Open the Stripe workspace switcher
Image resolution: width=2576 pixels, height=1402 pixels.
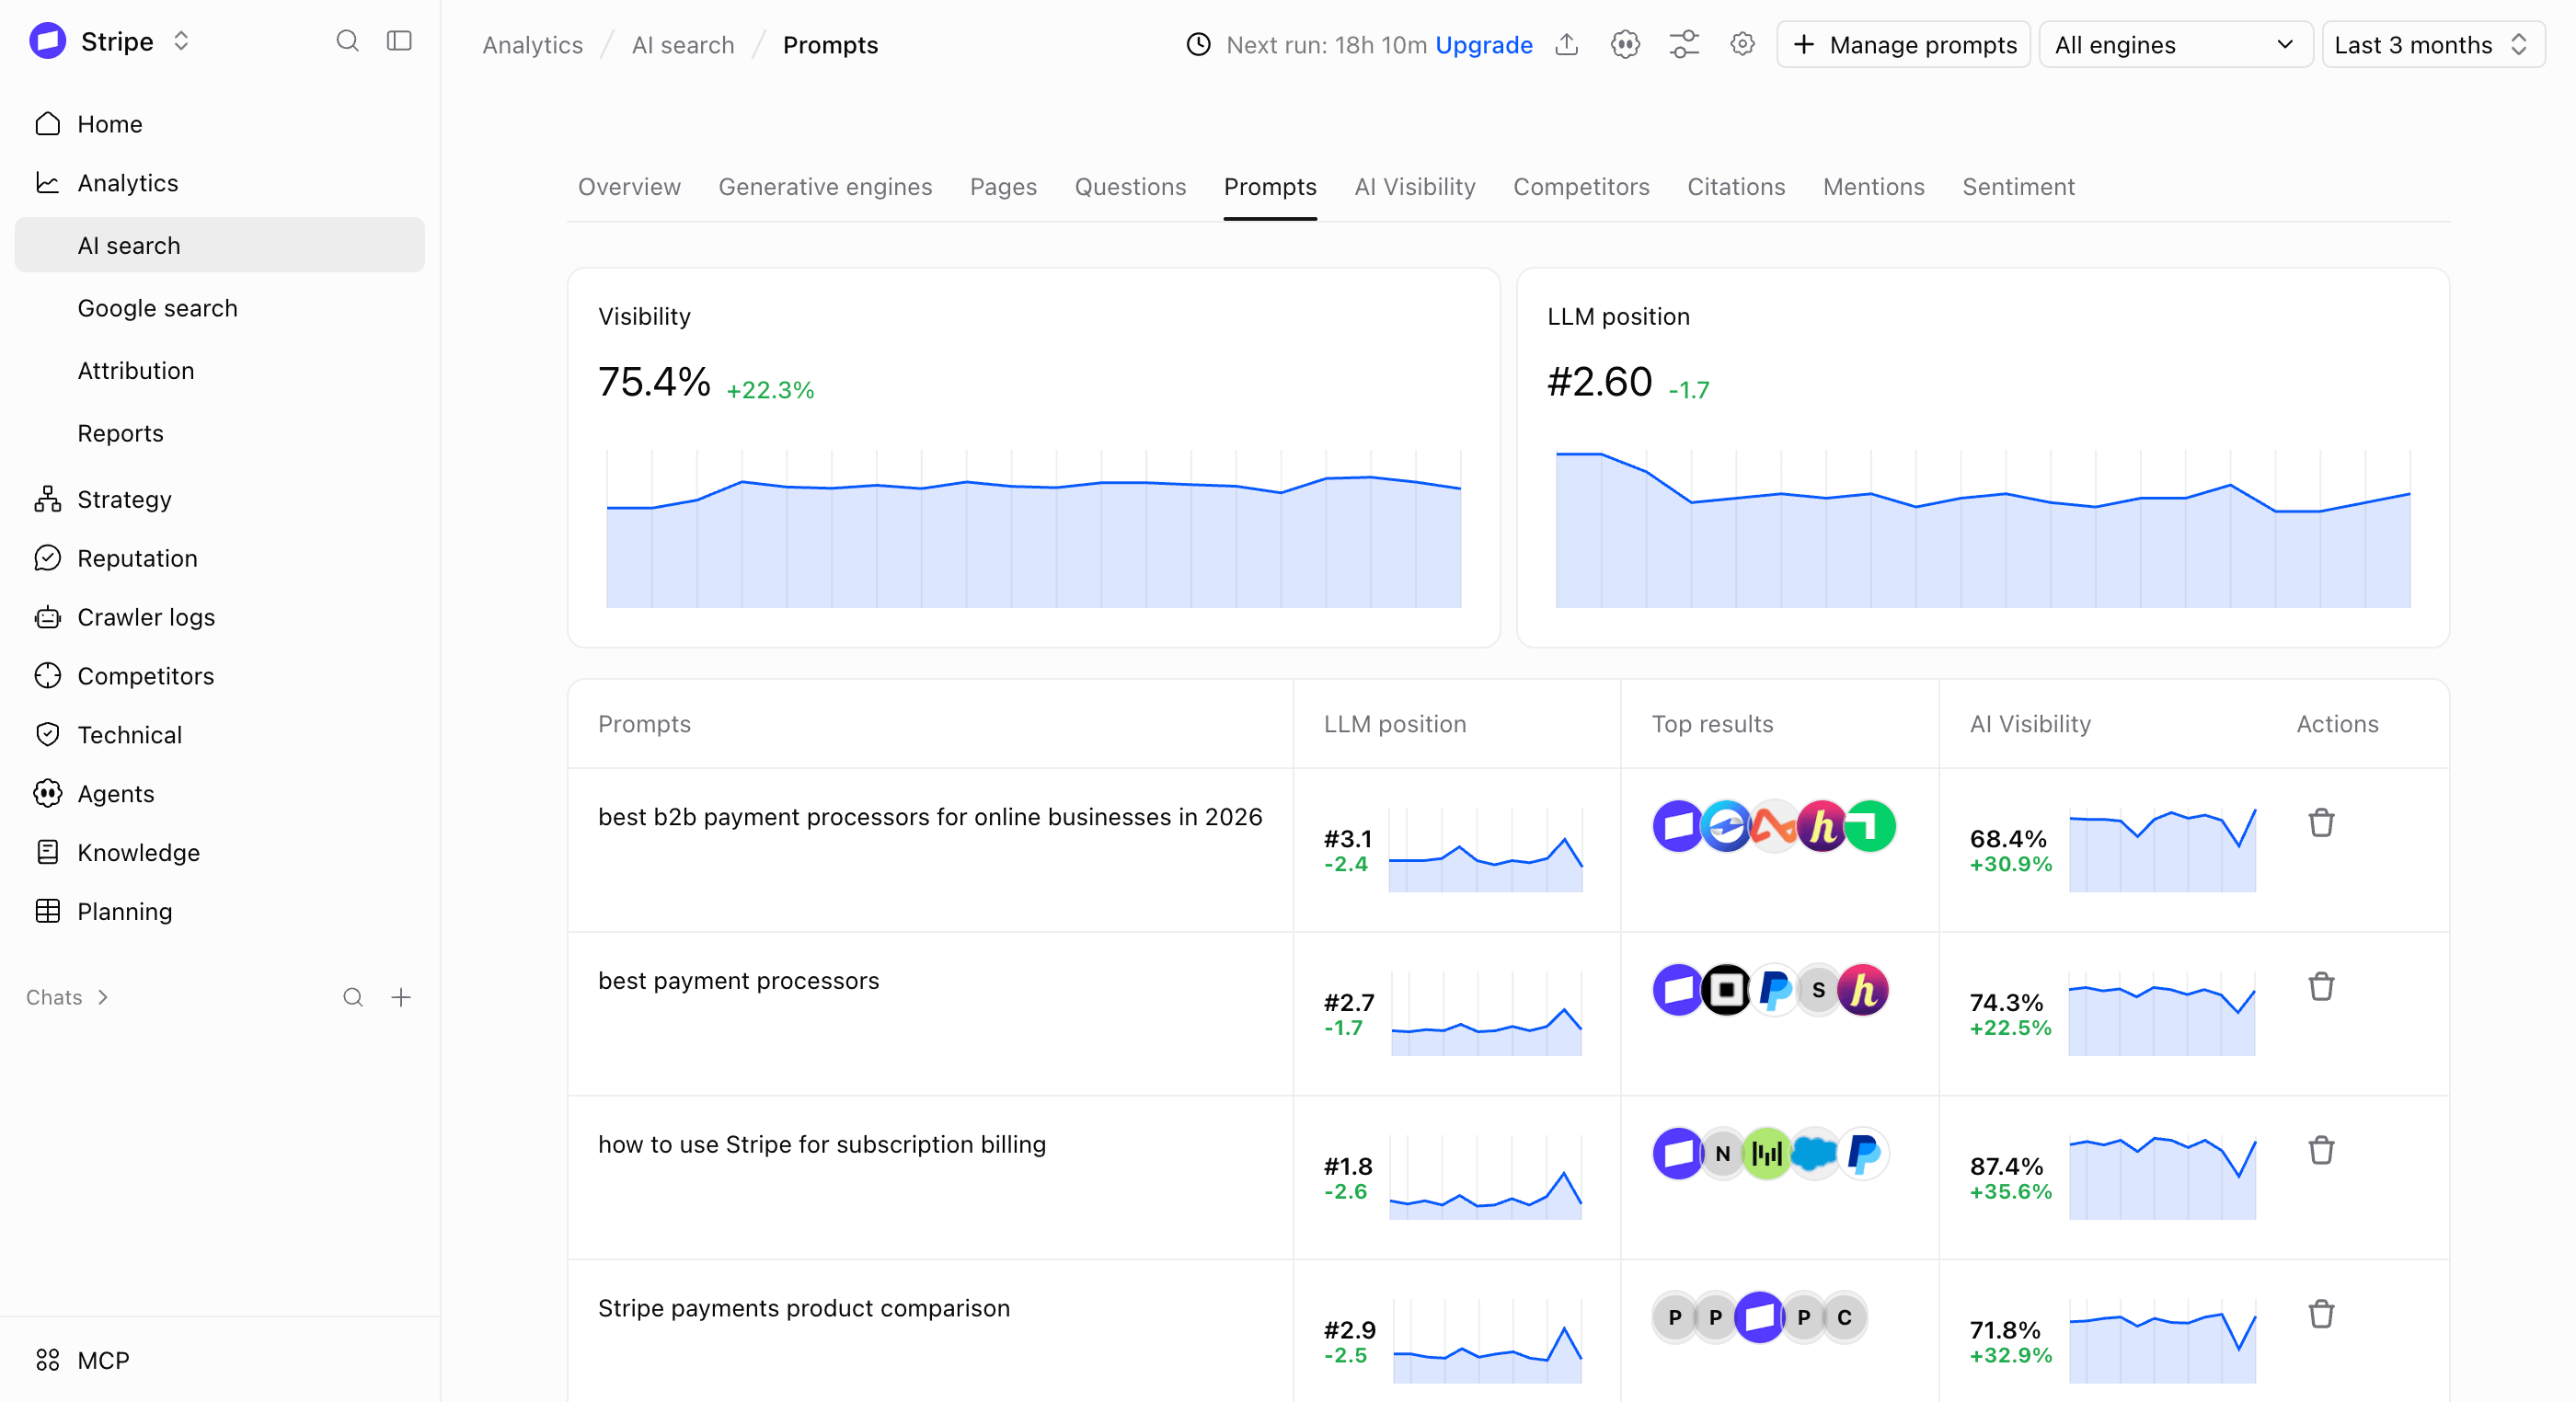coord(181,41)
